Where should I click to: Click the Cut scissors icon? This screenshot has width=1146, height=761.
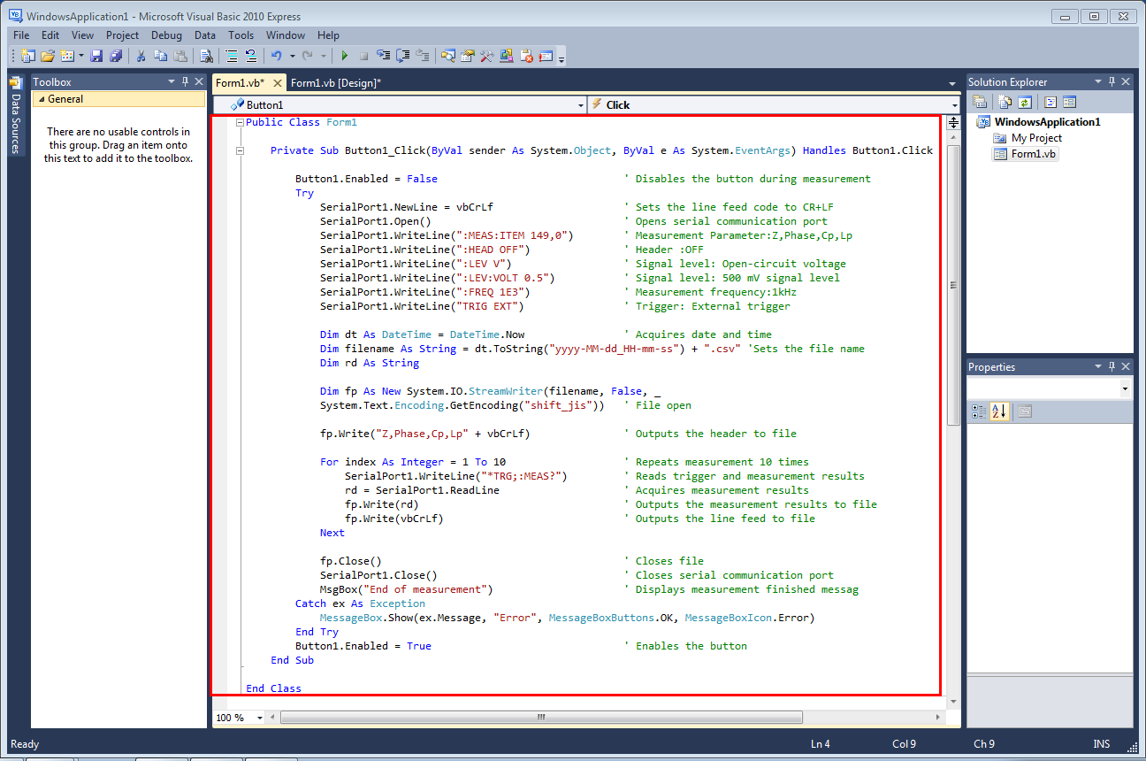pos(141,56)
